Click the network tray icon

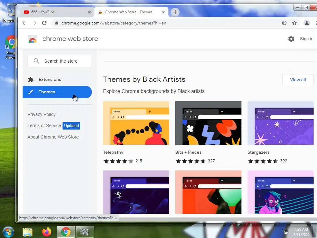pos(286,232)
